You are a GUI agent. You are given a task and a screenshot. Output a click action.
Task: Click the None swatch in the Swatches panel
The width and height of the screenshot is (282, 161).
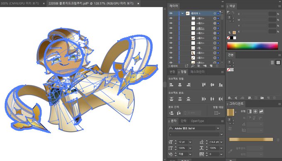point(229,70)
